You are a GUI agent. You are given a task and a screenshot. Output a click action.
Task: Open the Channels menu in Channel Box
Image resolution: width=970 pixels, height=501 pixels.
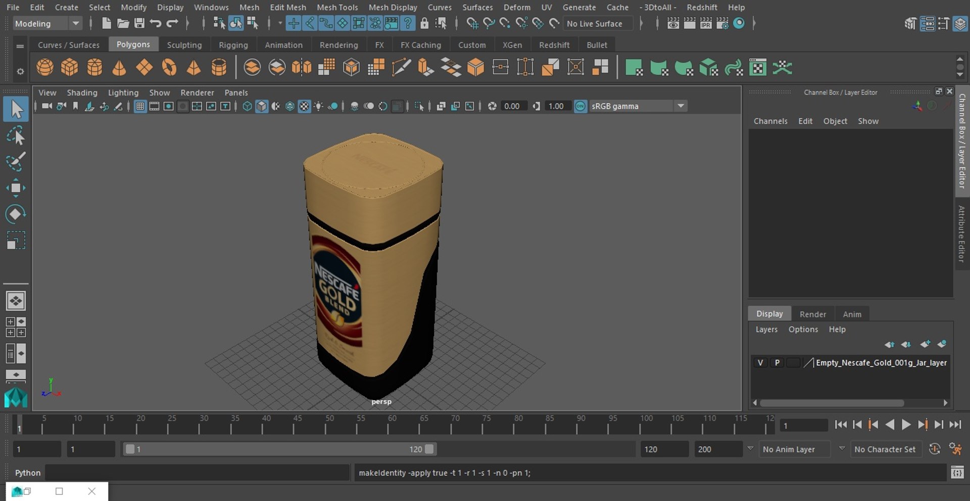(770, 121)
